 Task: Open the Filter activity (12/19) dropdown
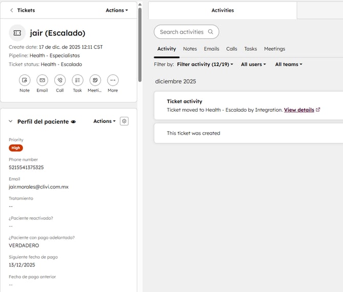(205, 65)
